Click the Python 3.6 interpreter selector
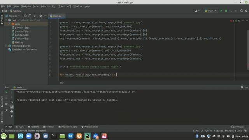Image resolution: width=249 pixels, height=140 pixels. (x=233, y=131)
